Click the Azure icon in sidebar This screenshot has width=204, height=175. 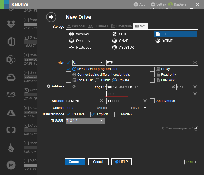pos(11,112)
